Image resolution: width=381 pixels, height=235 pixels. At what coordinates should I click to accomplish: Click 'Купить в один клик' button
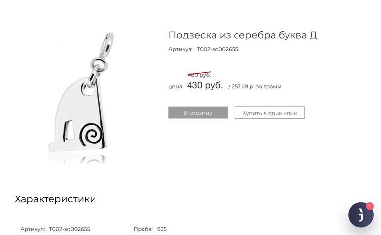[270, 113]
